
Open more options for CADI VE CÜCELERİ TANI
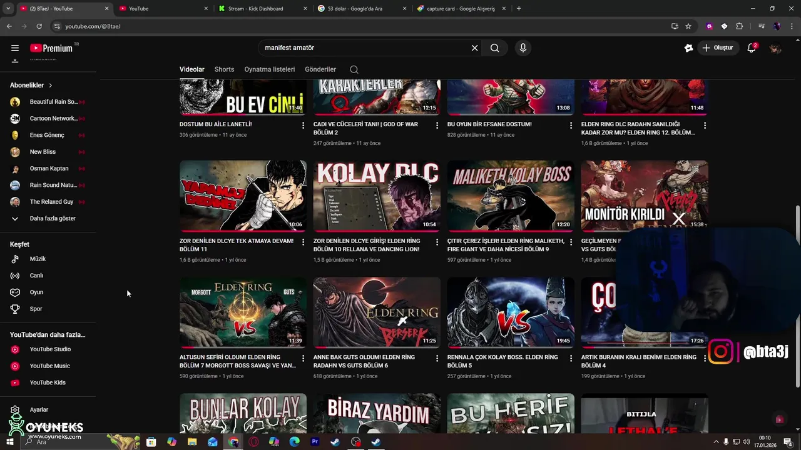[437, 125]
